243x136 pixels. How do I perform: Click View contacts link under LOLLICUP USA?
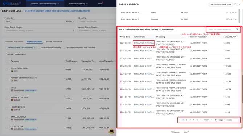point(31,129)
